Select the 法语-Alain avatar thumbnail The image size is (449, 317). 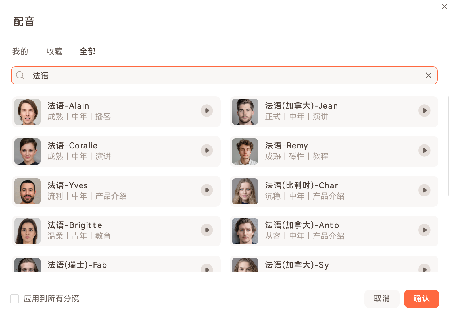click(28, 112)
